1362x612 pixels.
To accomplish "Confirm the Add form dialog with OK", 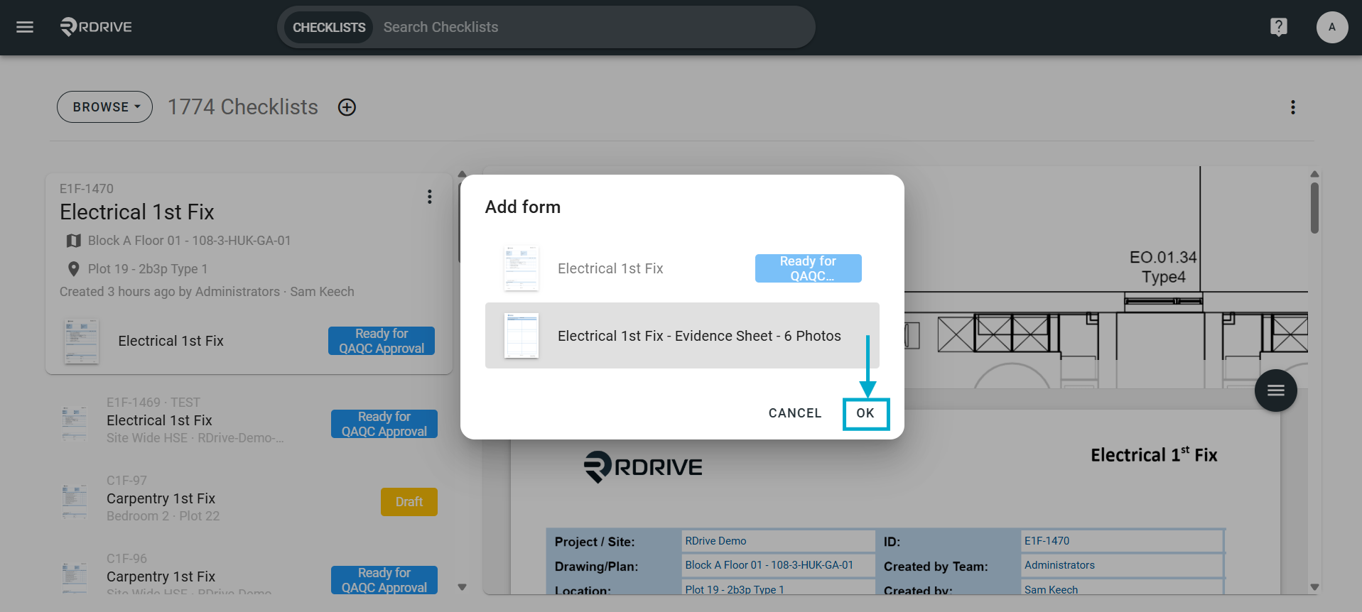I will [x=865, y=413].
